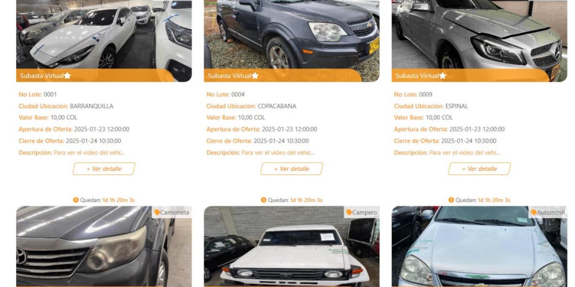The height and width of the screenshot is (287, 575).
Task: Open Ver detalle for the Copacabana lot
Action: click(x=292, y=169)
